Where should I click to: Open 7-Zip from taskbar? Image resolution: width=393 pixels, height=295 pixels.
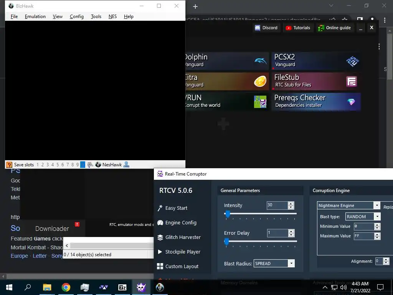click(x=122, y=287)
